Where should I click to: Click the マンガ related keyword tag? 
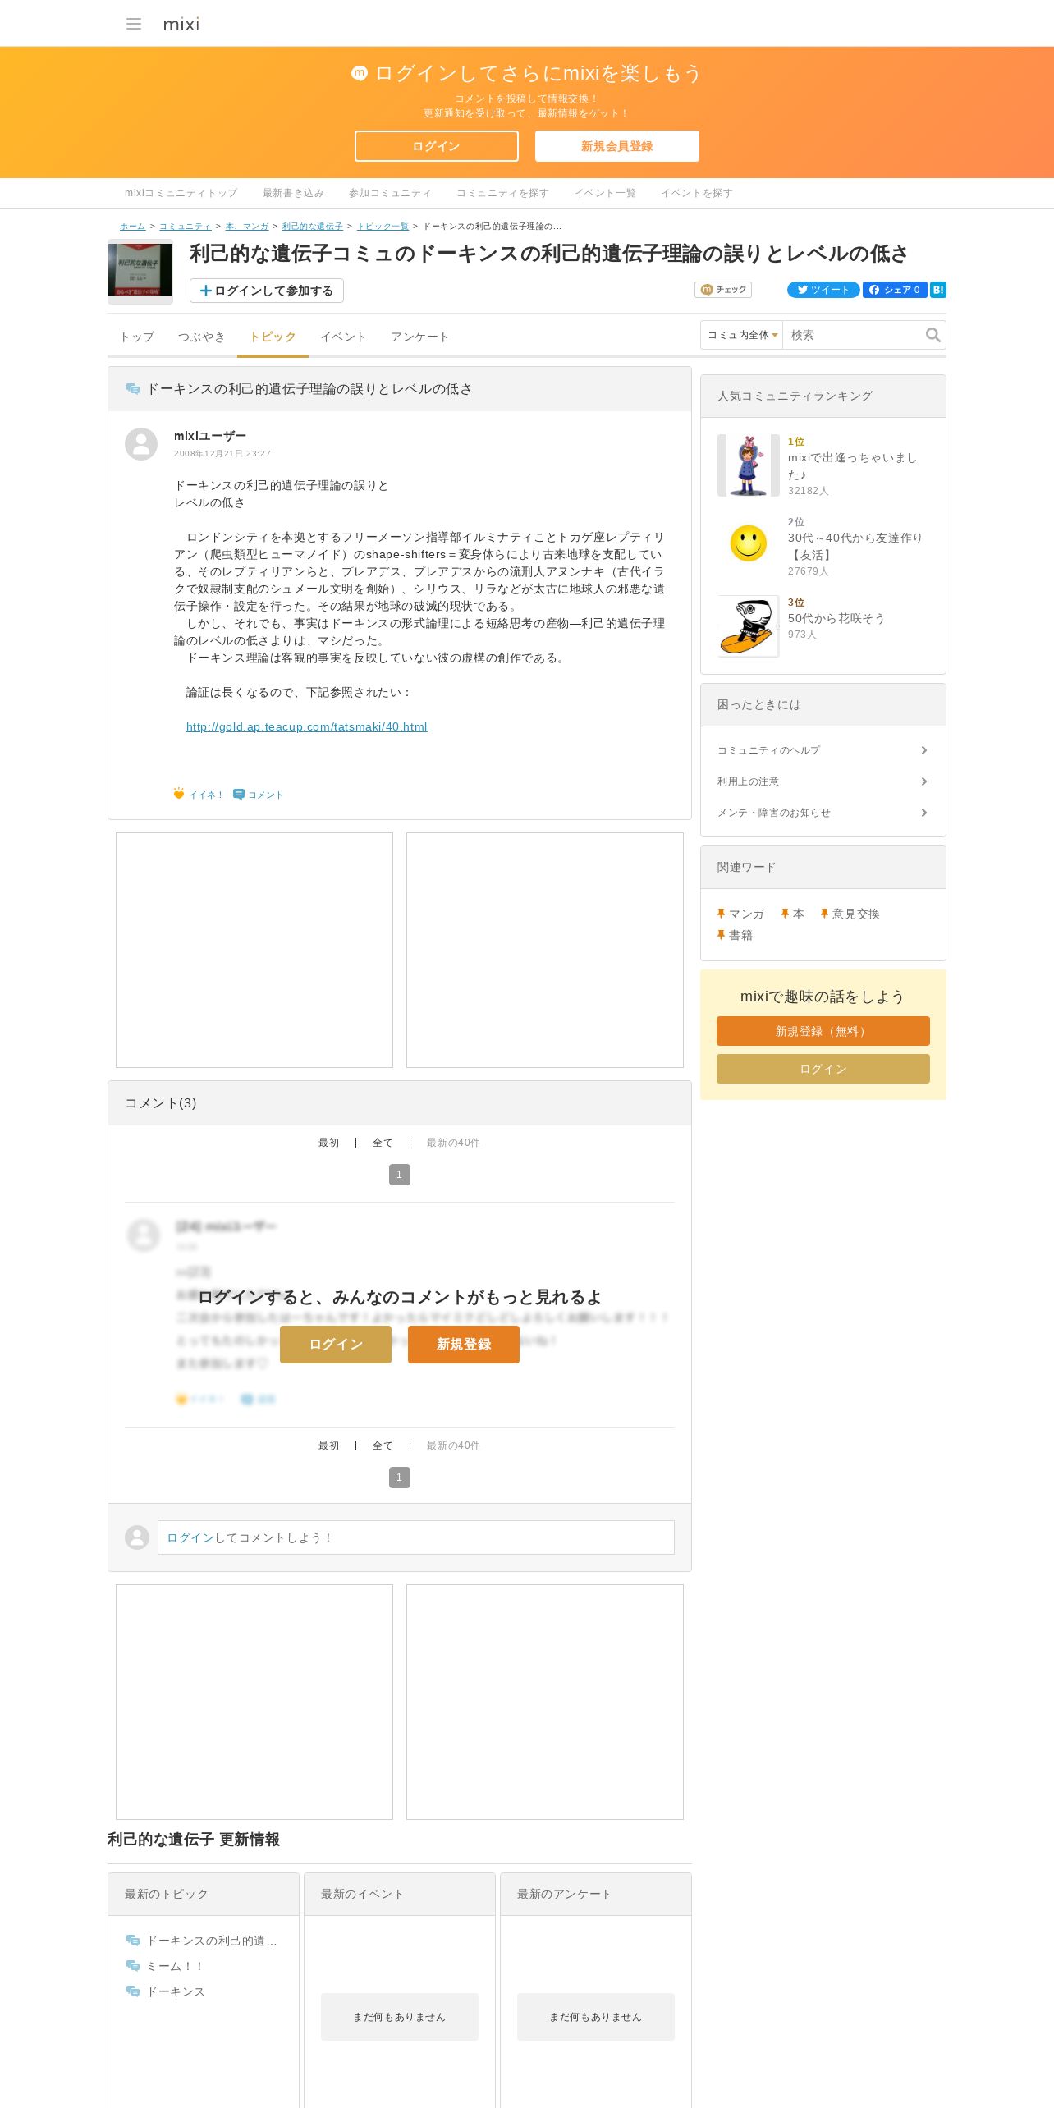pyautogui.click(x=741, y=914)
